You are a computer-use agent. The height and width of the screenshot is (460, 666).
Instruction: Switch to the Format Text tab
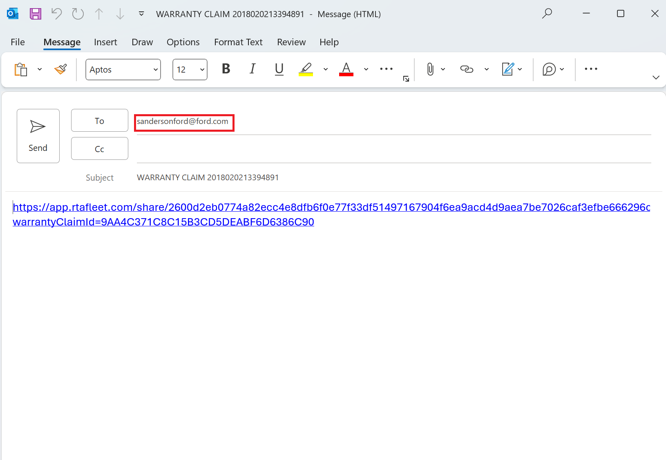(x=238, y=42)
